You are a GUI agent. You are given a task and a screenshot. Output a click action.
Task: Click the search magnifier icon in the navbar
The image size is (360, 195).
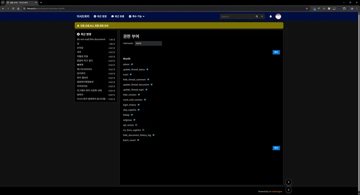click(257, 17)
